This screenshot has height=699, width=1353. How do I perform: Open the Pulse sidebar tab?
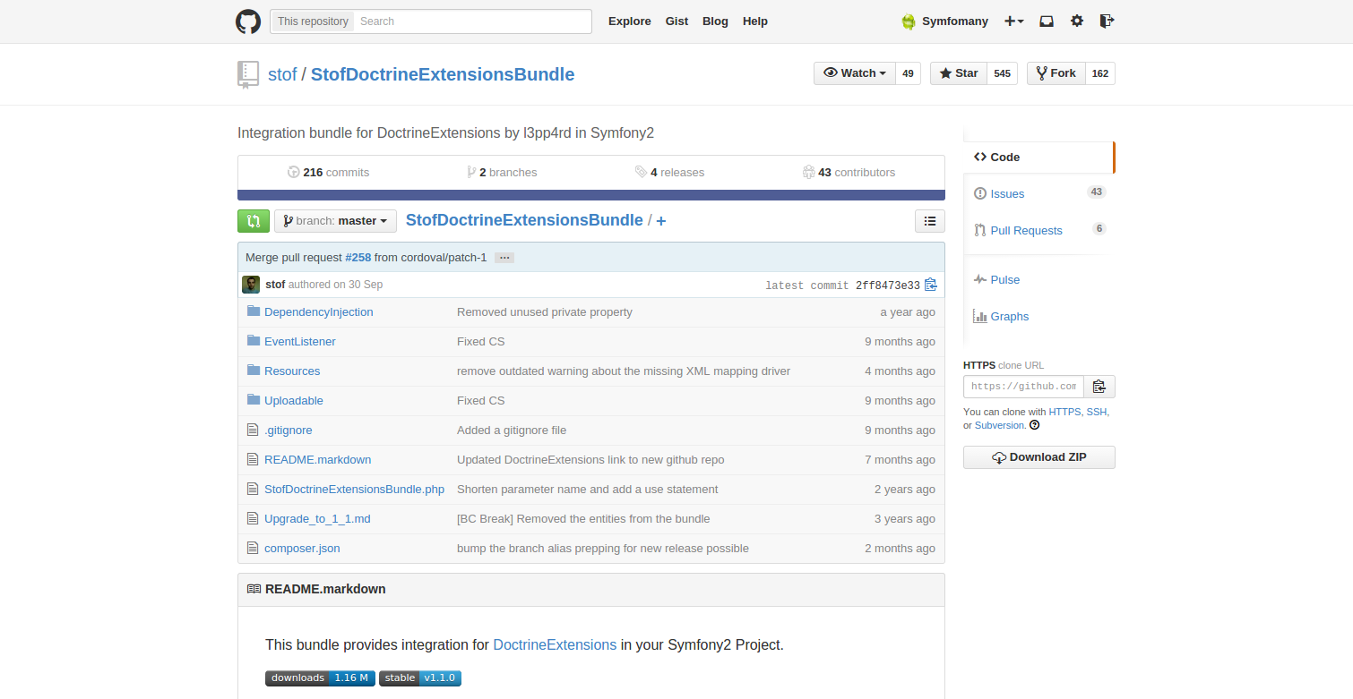(x=1038, y=279)
